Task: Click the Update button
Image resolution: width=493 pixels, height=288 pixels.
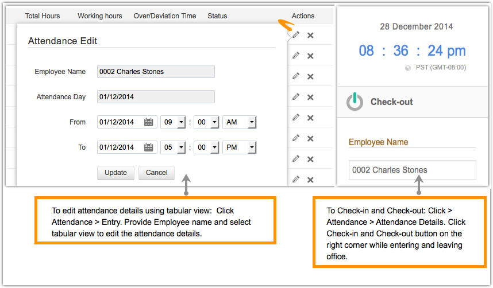Action: coord(115,173)
